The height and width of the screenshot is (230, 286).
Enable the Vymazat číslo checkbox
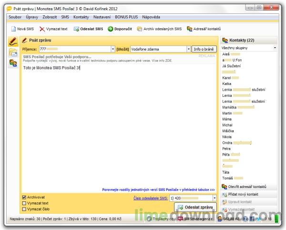(x=24, y=209)
